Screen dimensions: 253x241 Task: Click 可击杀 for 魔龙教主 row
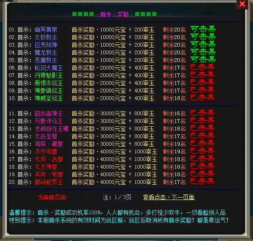click(x=203, y=52)
